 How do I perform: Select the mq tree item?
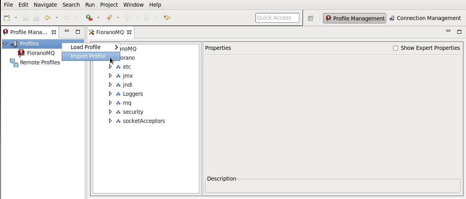click(127, 103)
